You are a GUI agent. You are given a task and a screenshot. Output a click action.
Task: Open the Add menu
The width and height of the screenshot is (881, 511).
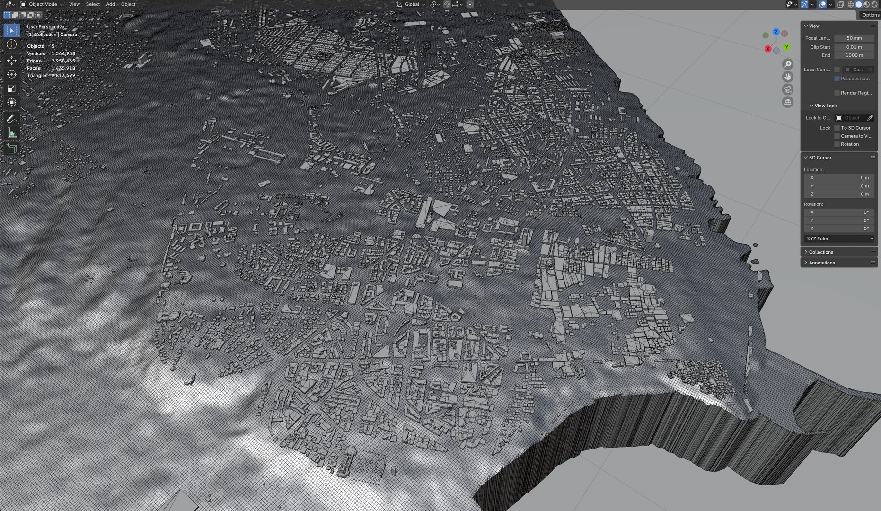110,4
